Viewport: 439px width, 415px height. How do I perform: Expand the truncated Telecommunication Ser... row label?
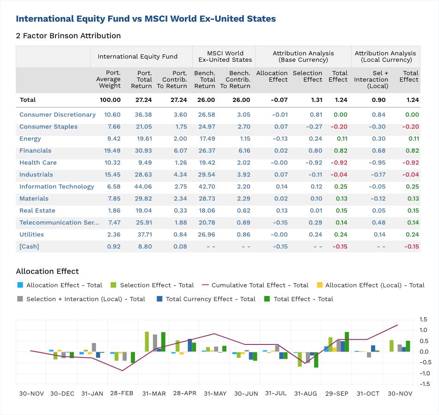[59, 222]
